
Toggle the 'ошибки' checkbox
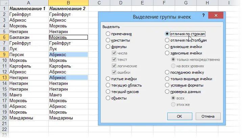[114, 72]
